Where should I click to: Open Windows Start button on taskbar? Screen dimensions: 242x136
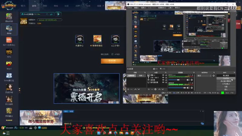pyautogui.click(x=99, y=133)
